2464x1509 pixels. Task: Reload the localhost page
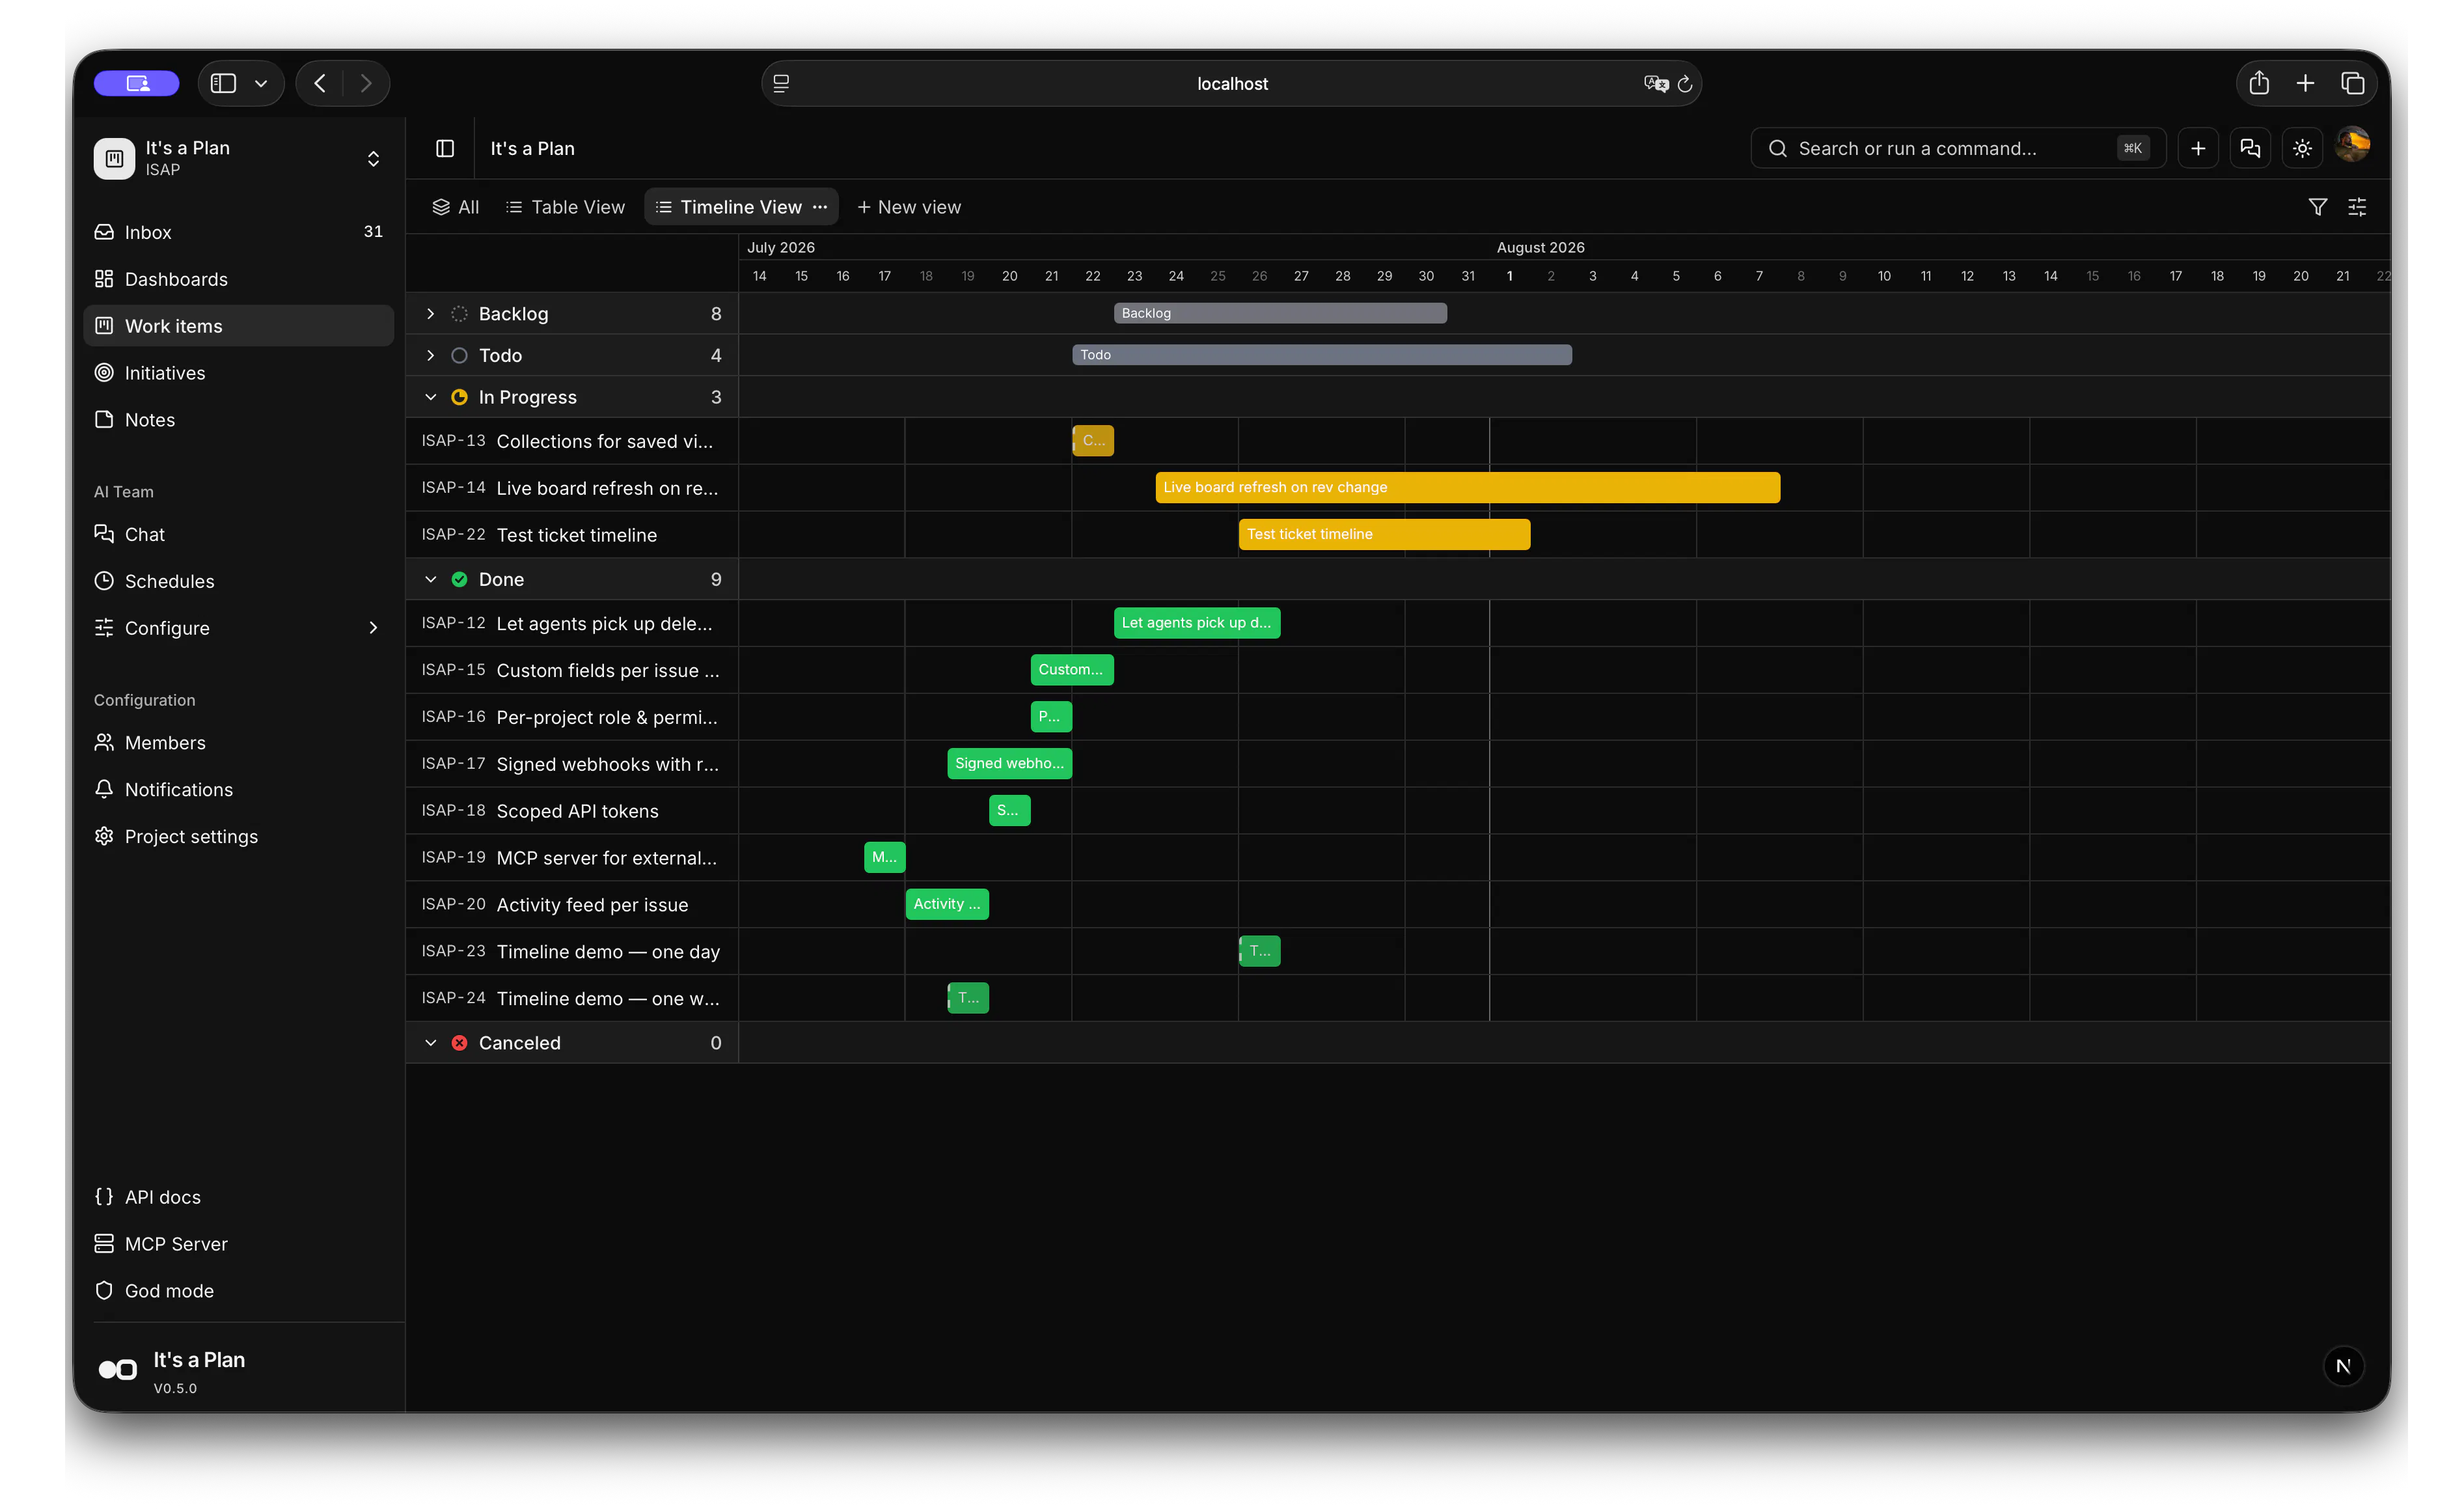[1685, 84]
